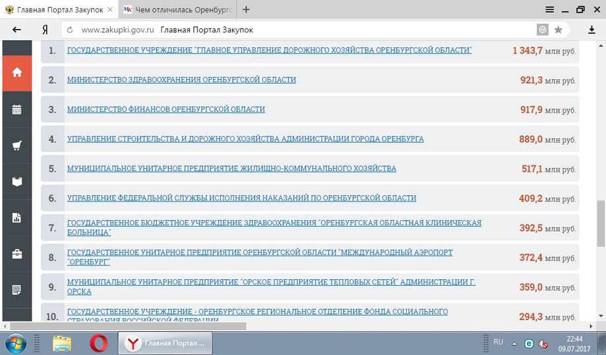Open the chart report sidebar icon

pyautogui.click(x=17, y=218)
